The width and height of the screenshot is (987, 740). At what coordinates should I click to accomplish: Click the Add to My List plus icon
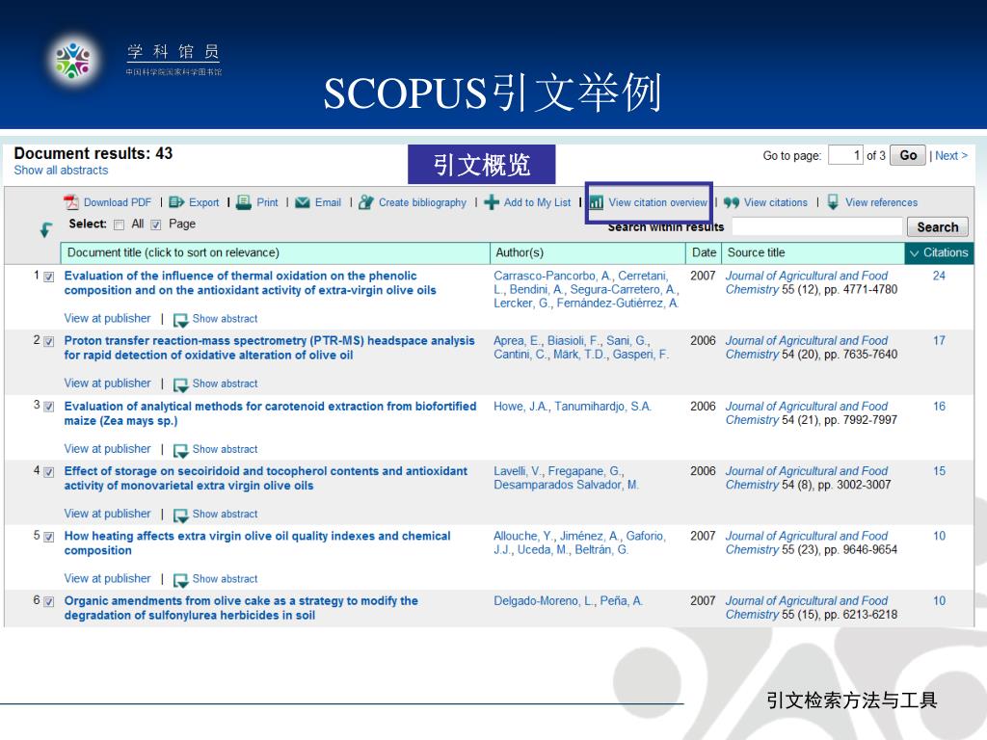point(492,202)
